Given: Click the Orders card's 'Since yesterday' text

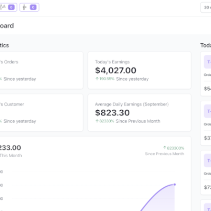Looking at the screenshot, I should [x=20, y=79].
